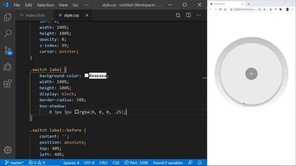The height and width of the screenshot is (166, 296).
Task: Change indentation via Spaces: 4
Action: tap(71, 163)
